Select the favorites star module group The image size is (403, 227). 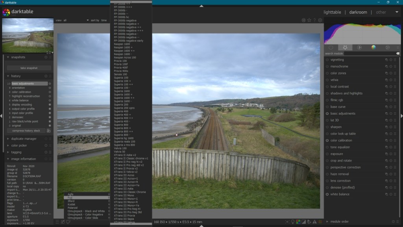pyautogui.click(x=345, y=47)
